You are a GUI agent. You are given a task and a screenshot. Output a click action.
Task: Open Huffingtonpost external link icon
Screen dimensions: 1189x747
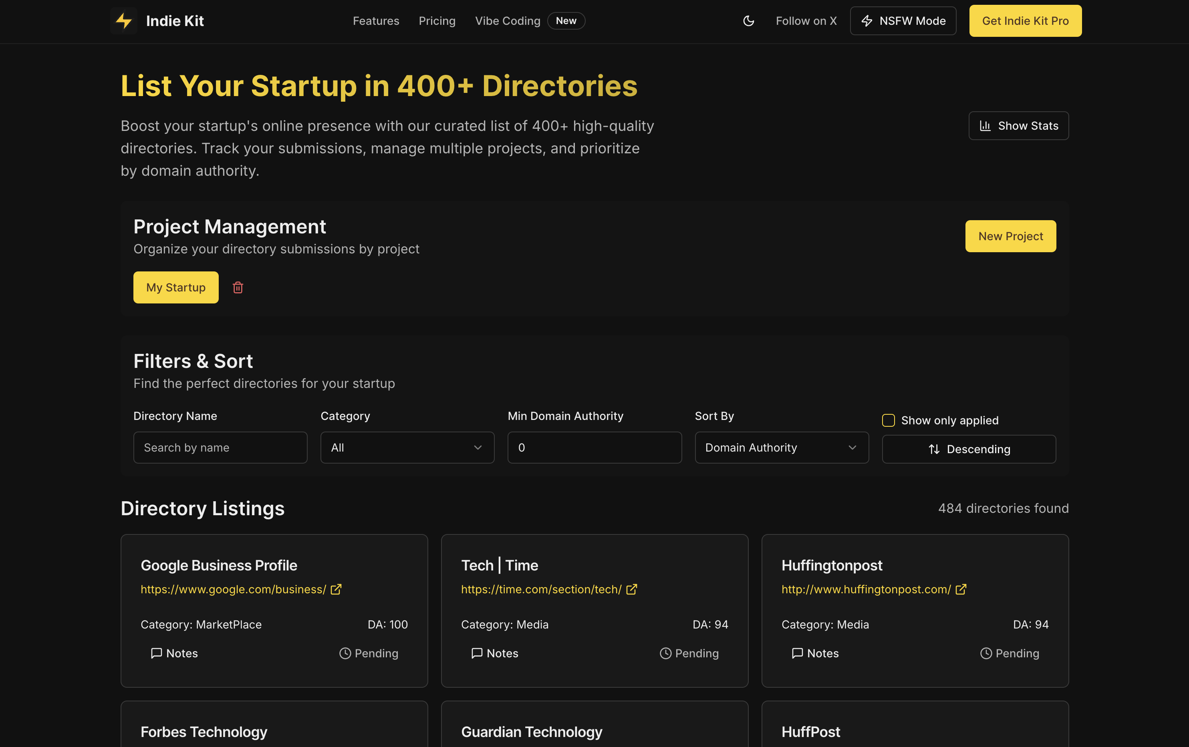(x=961, y=589)
